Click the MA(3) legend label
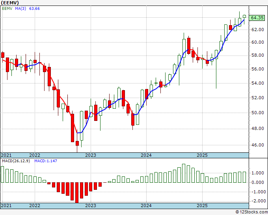Image resolution: width=268 pixels, height=215 pixels. pyautogui.click(x=20, y=9)
